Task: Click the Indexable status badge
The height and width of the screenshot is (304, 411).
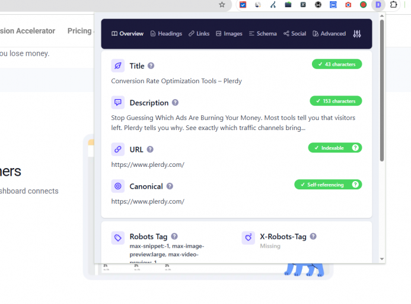Action: 335,148
